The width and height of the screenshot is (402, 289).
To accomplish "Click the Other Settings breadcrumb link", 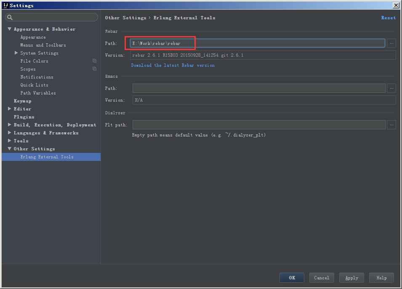I will coord(126,18).
